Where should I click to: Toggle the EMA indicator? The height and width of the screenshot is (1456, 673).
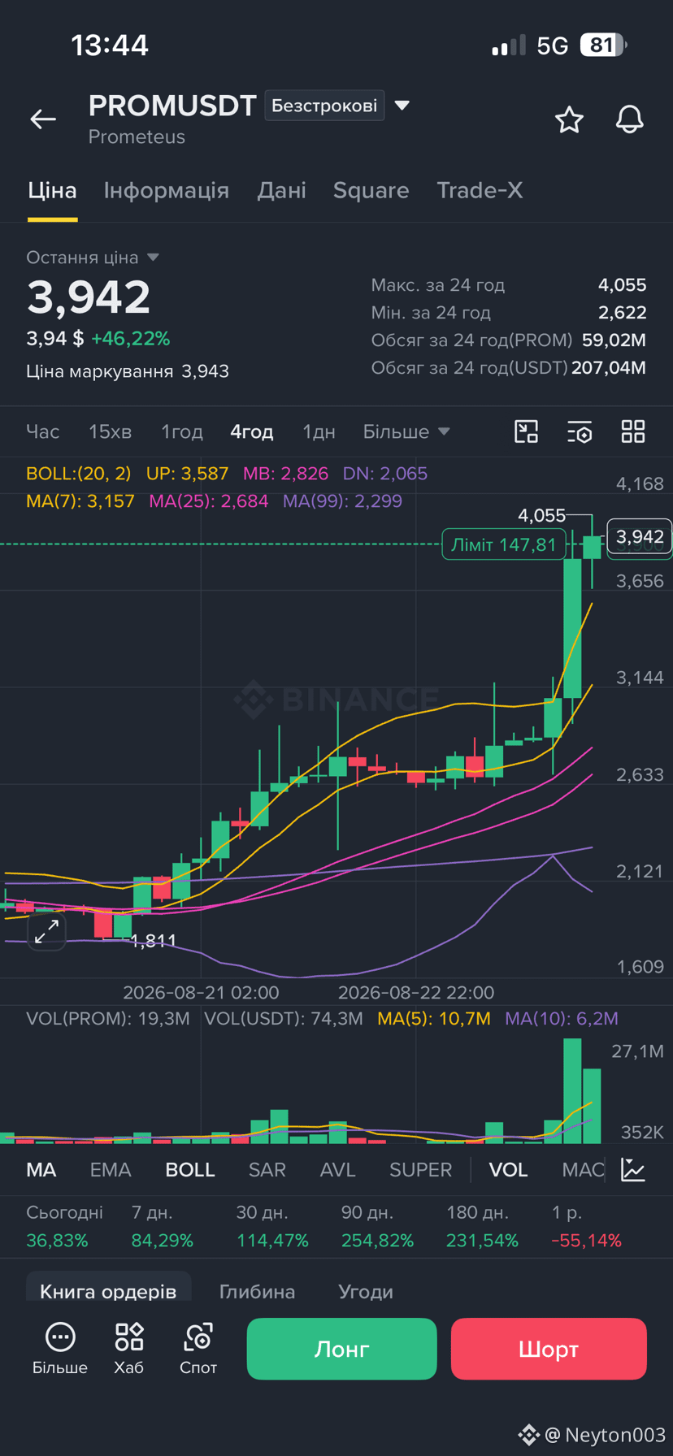(111, 1170)
